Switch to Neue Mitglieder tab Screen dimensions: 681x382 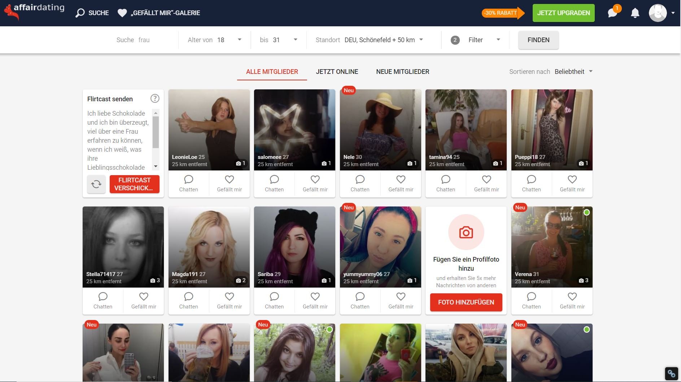pyautogui.click(x=403, y=72)
